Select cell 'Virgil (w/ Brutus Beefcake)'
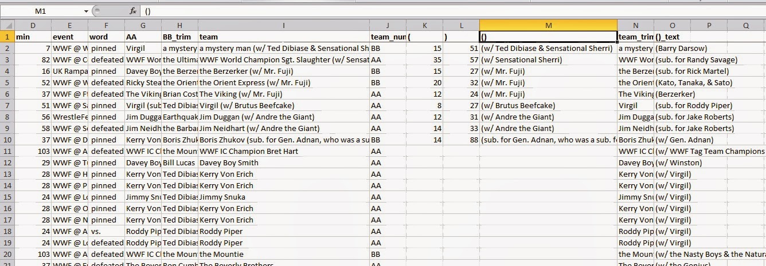Screen dimensions: 766x266 (x=284, y=105)
